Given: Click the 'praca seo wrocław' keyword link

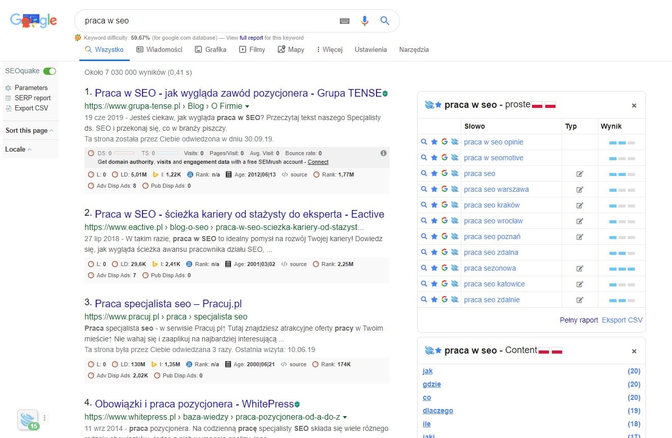Looking at the screenshot, I should tap(493, 221).
